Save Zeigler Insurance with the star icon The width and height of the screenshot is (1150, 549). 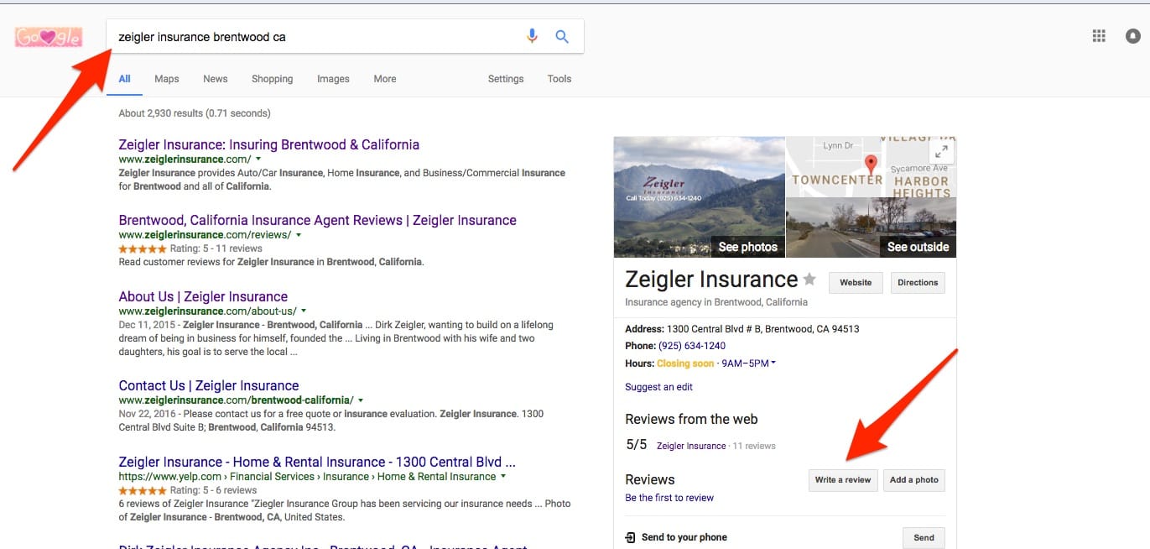click(809, 279)
